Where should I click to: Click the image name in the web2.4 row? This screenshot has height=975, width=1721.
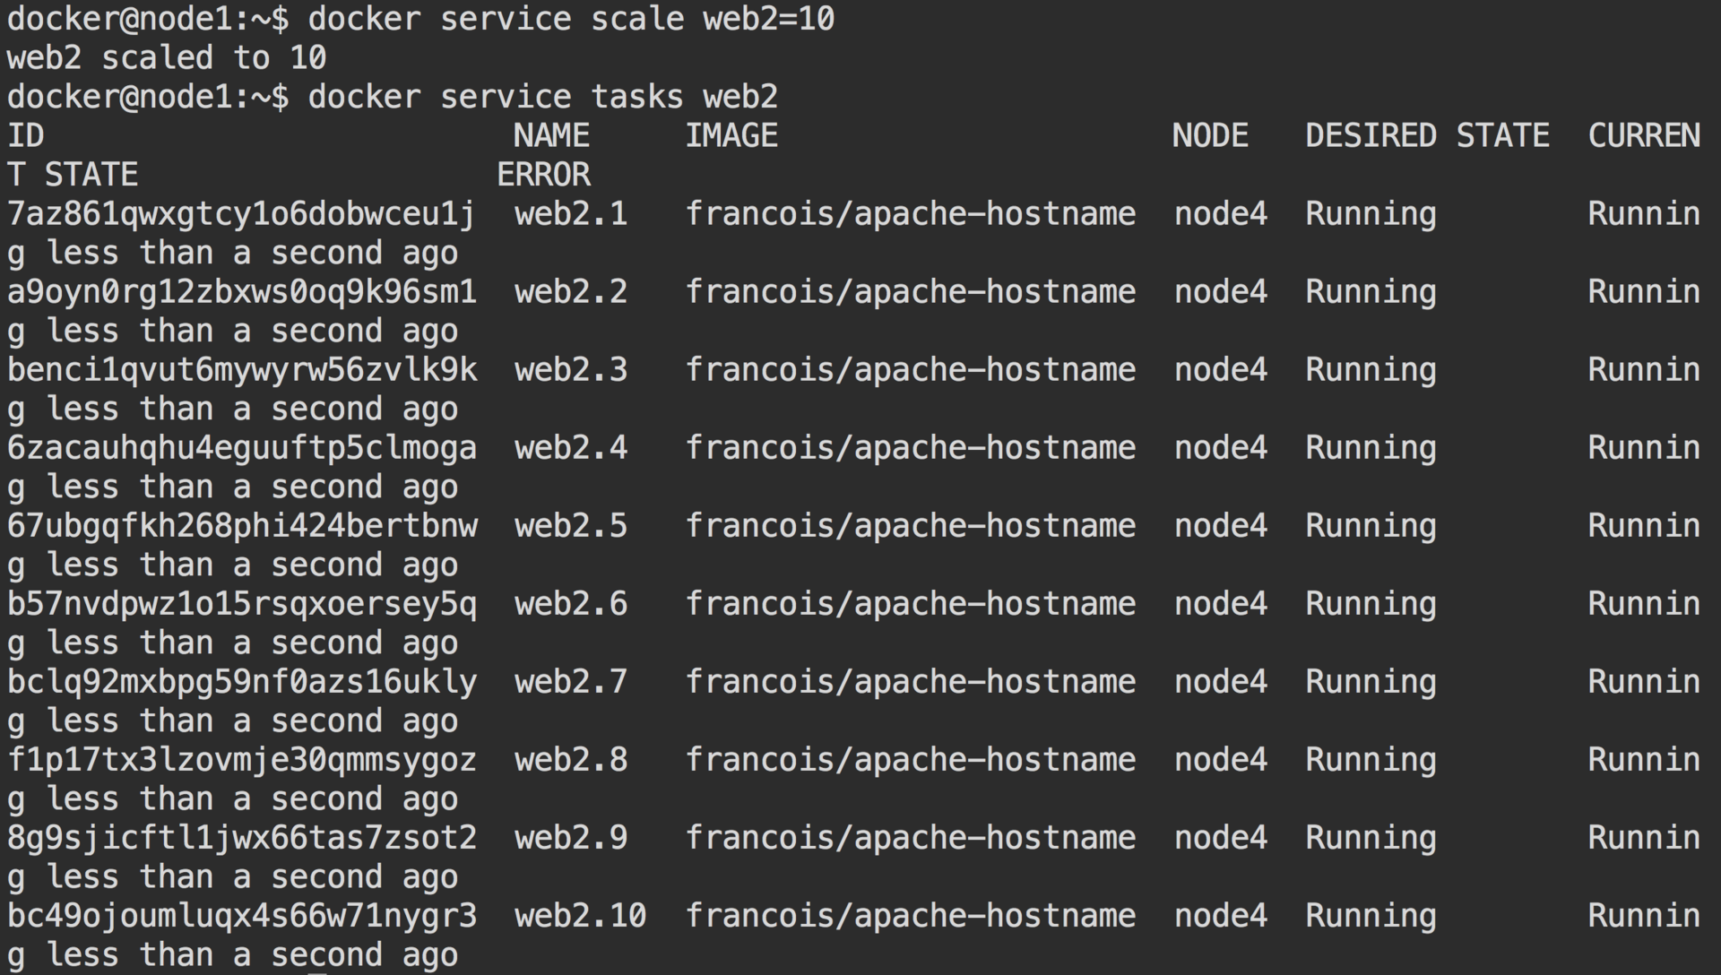[911, 448]
